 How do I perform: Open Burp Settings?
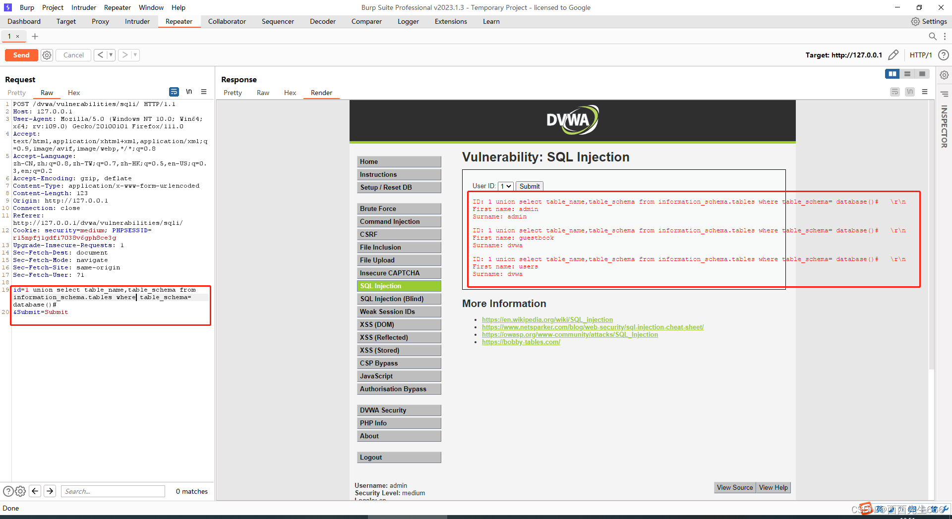(x=929, y=21)
